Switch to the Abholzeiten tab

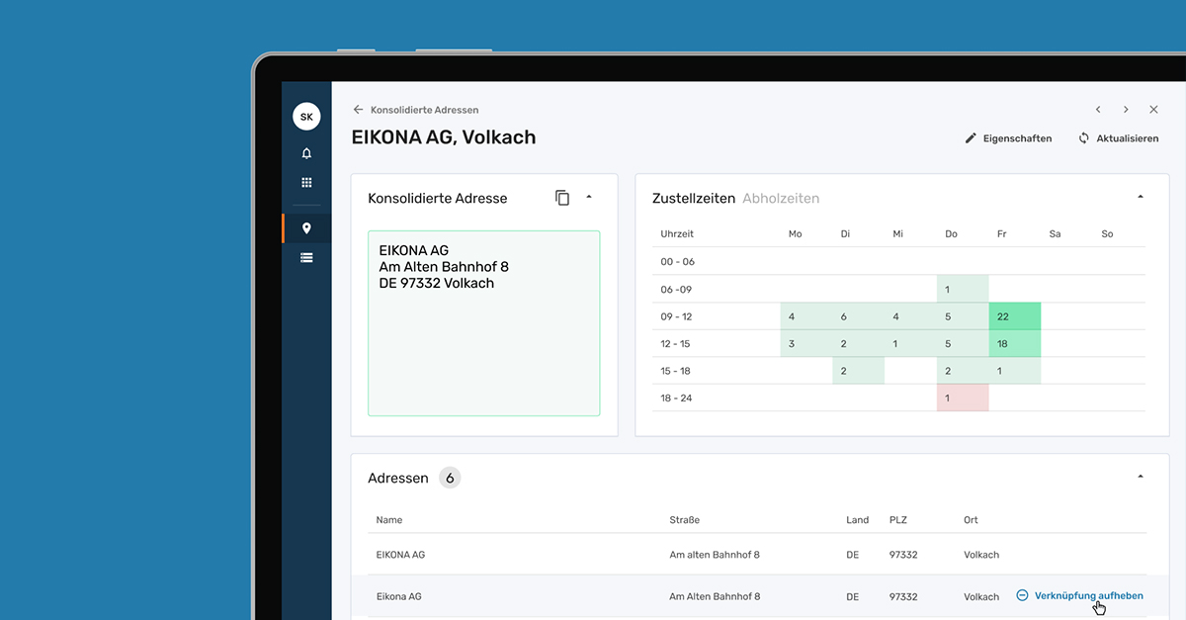pyautogui.click(x=781, y=198)
